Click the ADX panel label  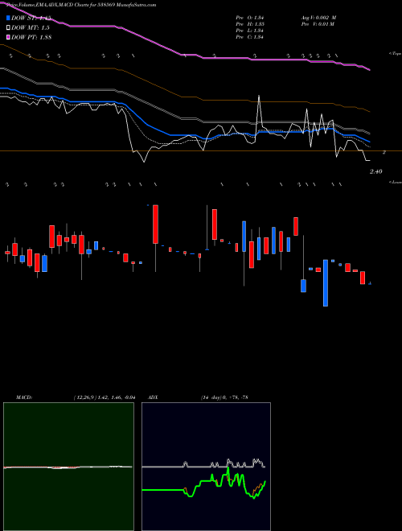coord(153,397)
